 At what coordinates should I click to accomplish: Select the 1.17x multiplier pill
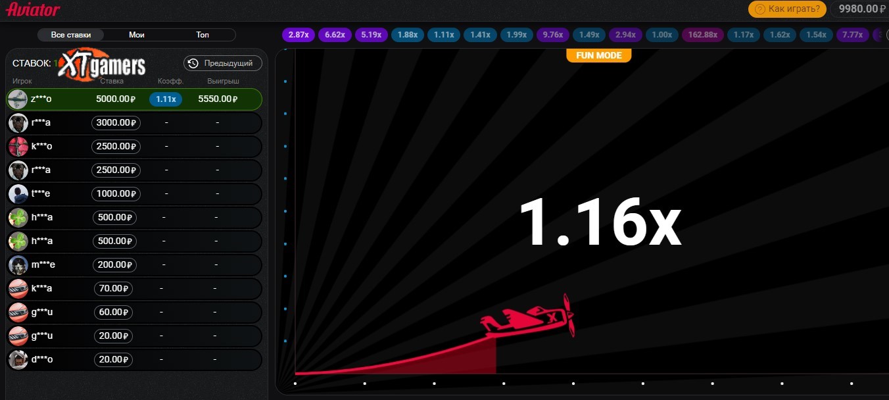[x=744, y=35]
